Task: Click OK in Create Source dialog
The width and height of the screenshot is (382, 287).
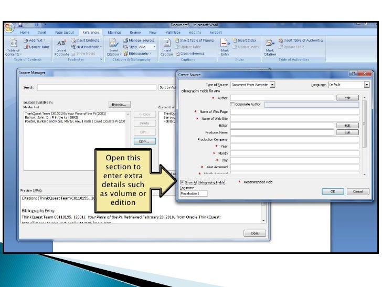Action: [333, 191]
